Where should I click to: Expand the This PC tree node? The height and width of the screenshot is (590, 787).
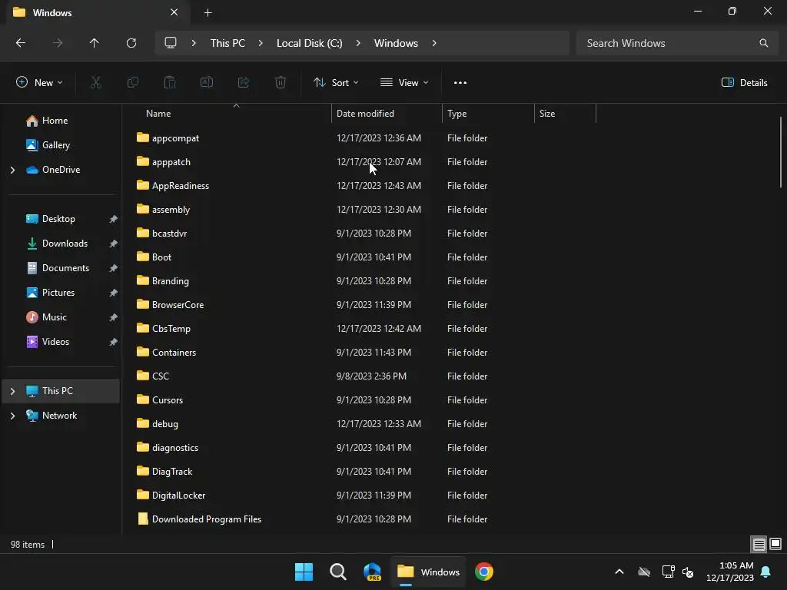pyautogui.click(x=12, y=391)
